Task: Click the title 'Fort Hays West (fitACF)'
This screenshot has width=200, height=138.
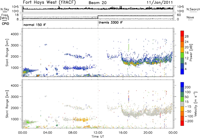Action: tap(49, 2)
